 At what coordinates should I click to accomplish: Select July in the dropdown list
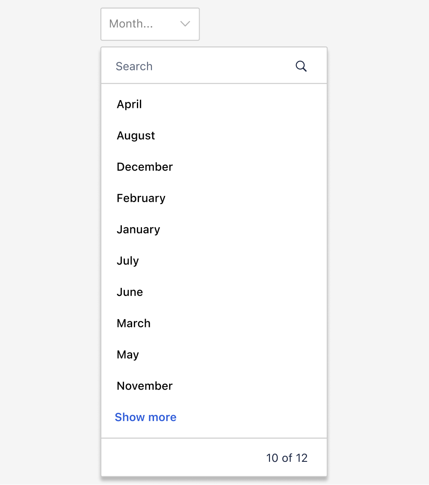[x=128, y=261]
